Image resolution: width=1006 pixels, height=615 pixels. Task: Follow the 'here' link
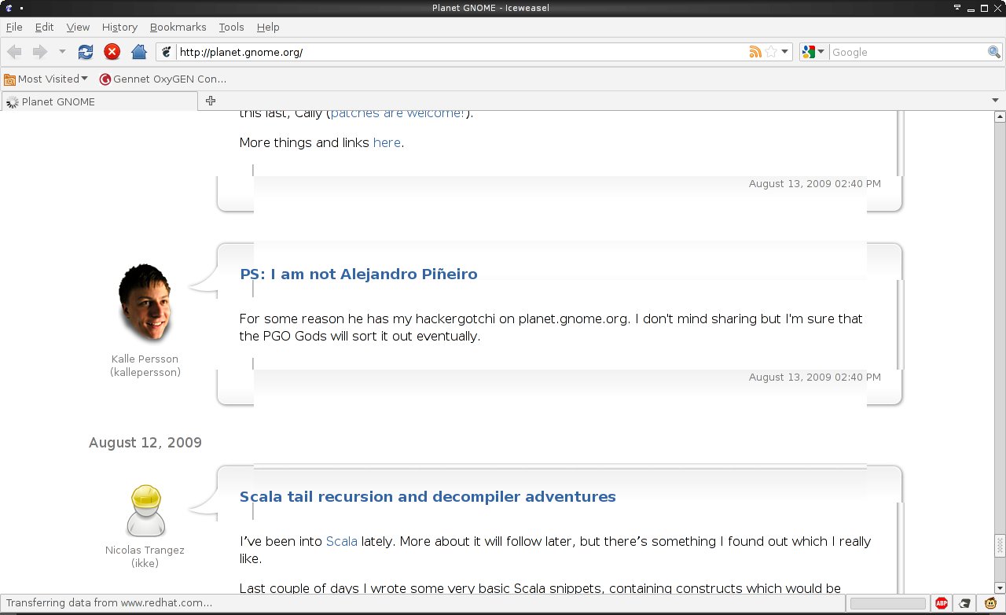click(x=387, y=142)
